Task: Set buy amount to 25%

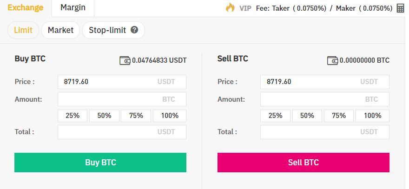Action: click(x=73, y=116)
